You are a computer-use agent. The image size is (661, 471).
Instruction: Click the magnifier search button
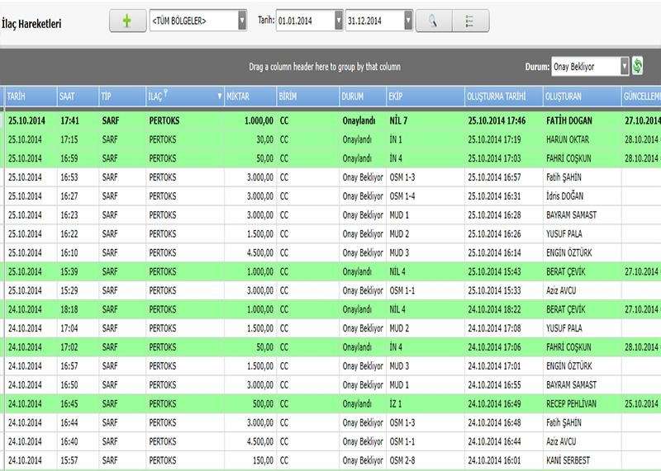tap(433, 21)
